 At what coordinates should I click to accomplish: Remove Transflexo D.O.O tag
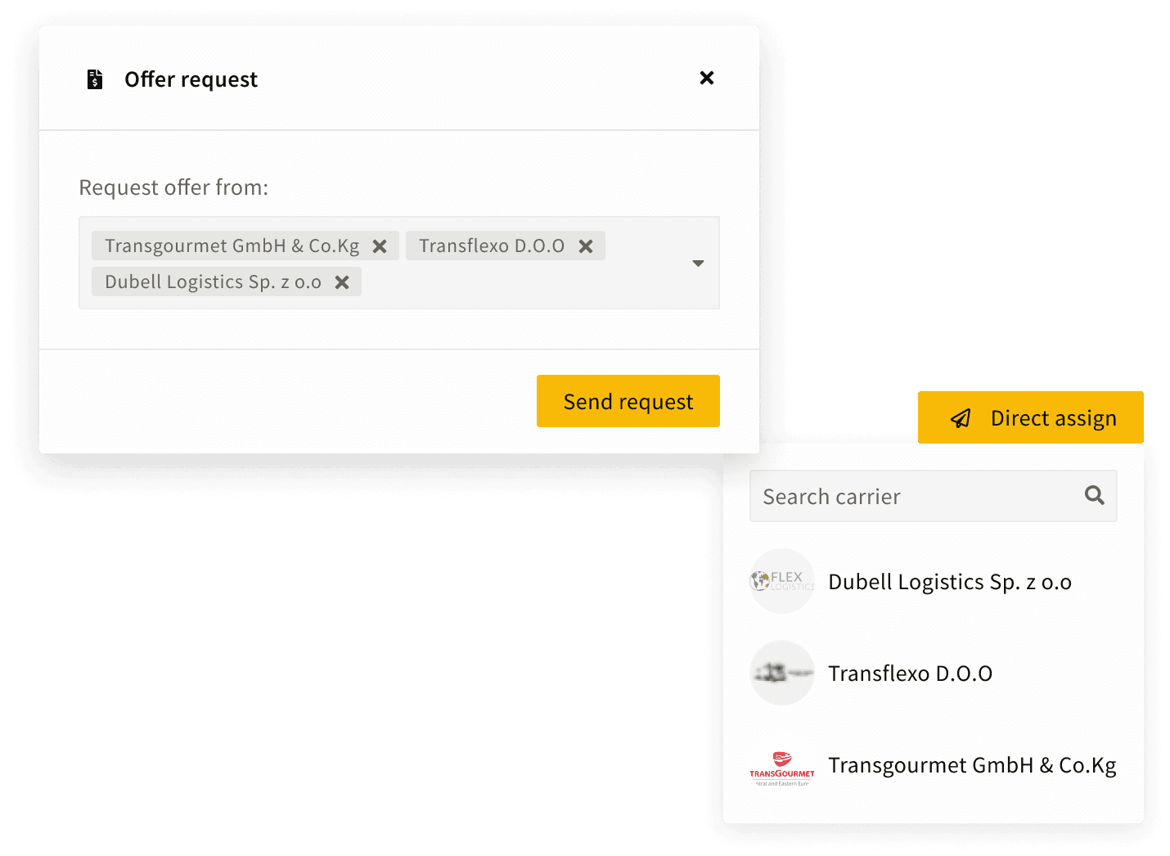(586, 246)
